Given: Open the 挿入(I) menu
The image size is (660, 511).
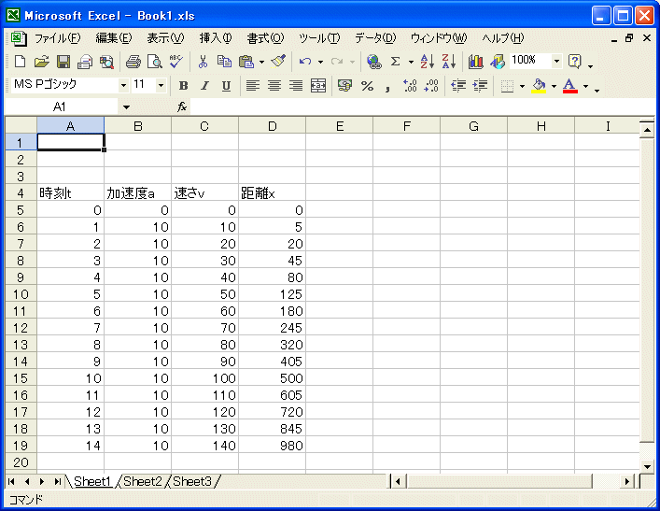Looking at the screenshot, I should click(216, 38).
